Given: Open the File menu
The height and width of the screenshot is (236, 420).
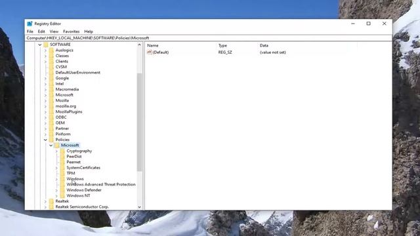Looking at the screenshot, I should (x=30, y=31).
